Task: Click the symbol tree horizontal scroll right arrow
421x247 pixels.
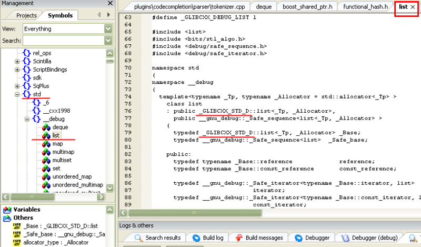Action: pos(101,197)
